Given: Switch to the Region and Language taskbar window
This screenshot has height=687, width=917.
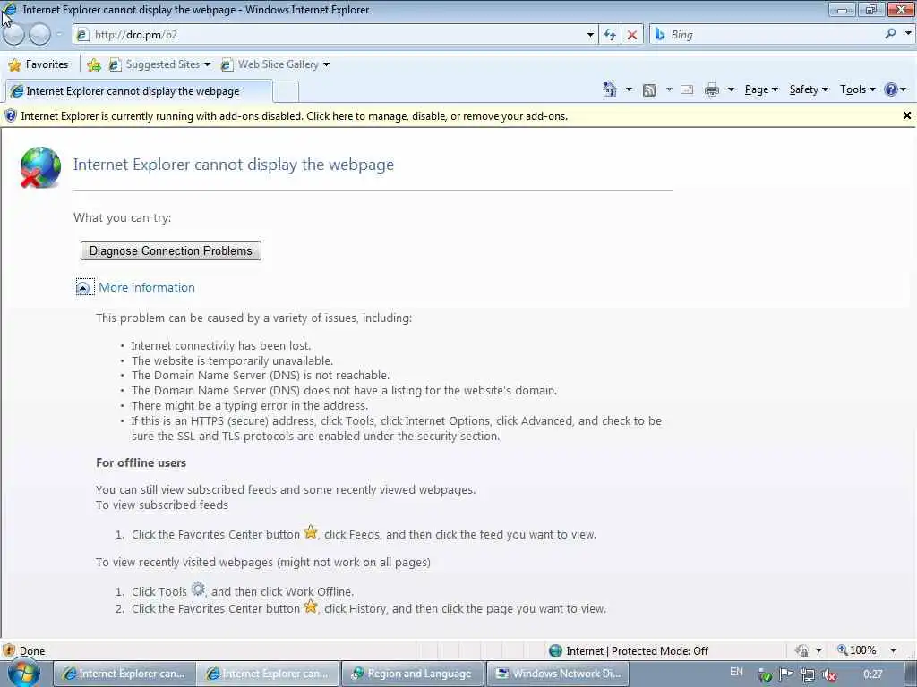Looking at the screenshot, I should [412, 674].
